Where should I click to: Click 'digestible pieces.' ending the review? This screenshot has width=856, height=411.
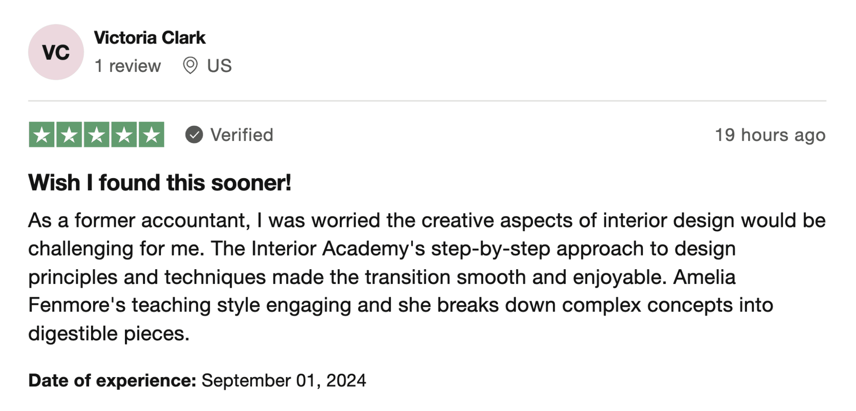(109, 334)
